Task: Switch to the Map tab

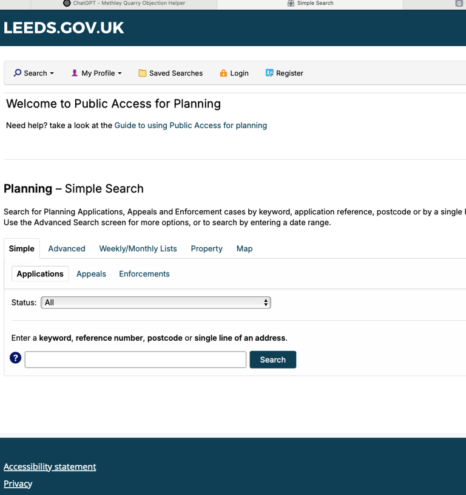Action: point(245,249)
